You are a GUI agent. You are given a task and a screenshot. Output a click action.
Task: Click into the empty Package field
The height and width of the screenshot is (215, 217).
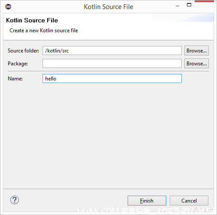point(112,64)
